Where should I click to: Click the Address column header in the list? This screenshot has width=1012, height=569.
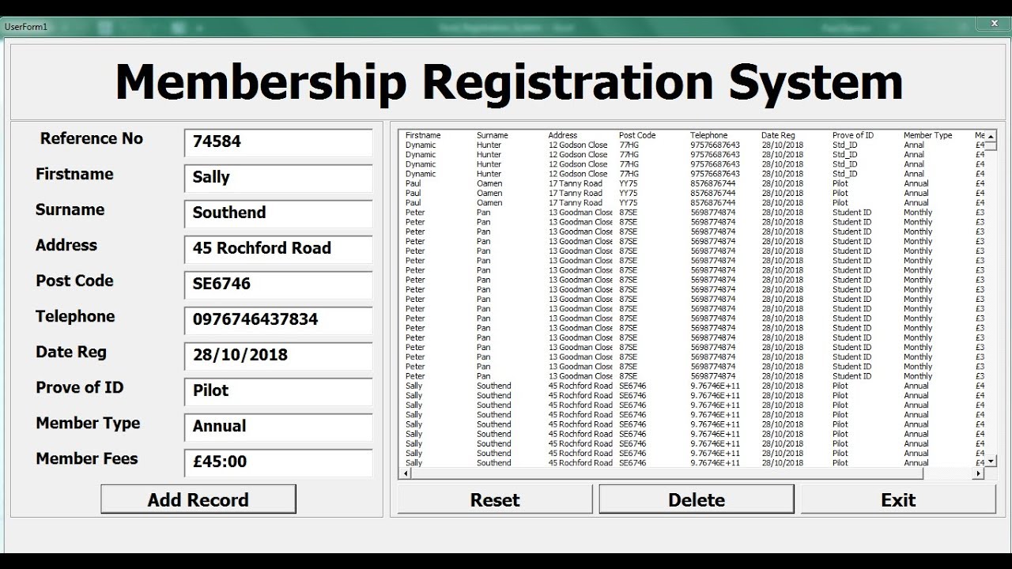(x=563, y=135)
